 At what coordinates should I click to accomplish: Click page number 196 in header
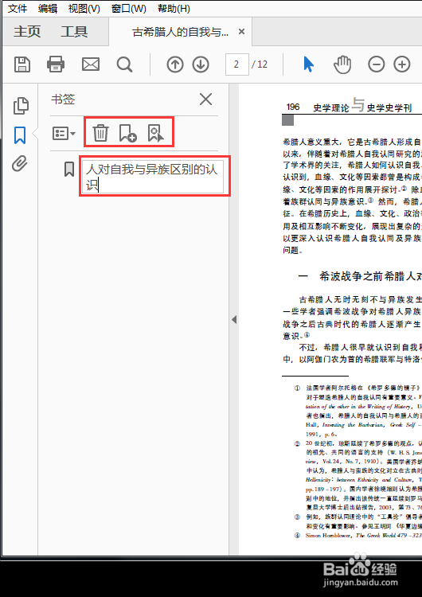pyautogui.click(x=293, y=107)
